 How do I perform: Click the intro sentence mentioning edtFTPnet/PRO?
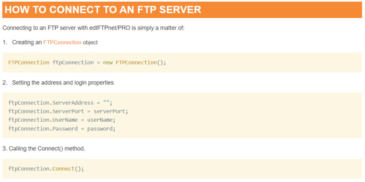pos(93,28)
